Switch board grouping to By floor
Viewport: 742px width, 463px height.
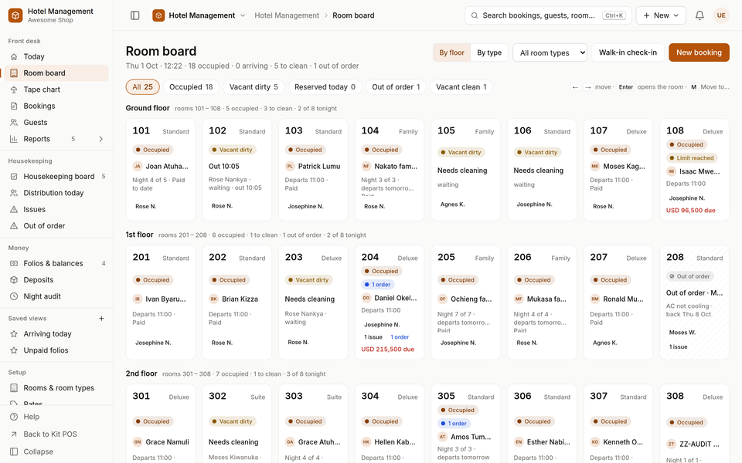[451, 52]
